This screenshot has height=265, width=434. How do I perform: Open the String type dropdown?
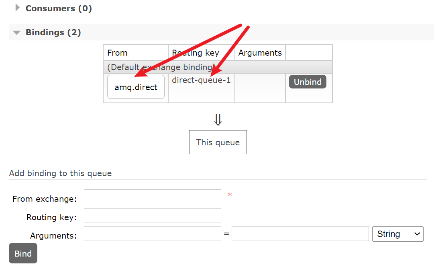pyautogui.click(x=398, y=234)
